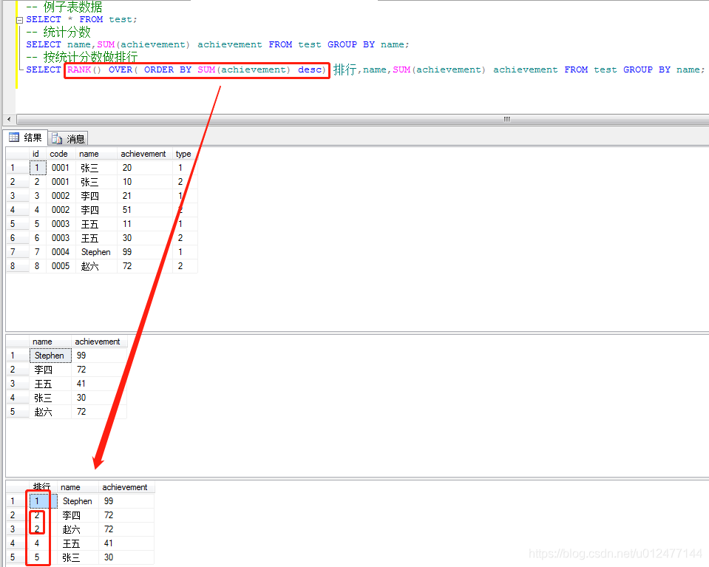Image resolution: width=709 pixels, height=567 pixels.
Task: Click the value 41 in the middle grid
Action: 81,384
